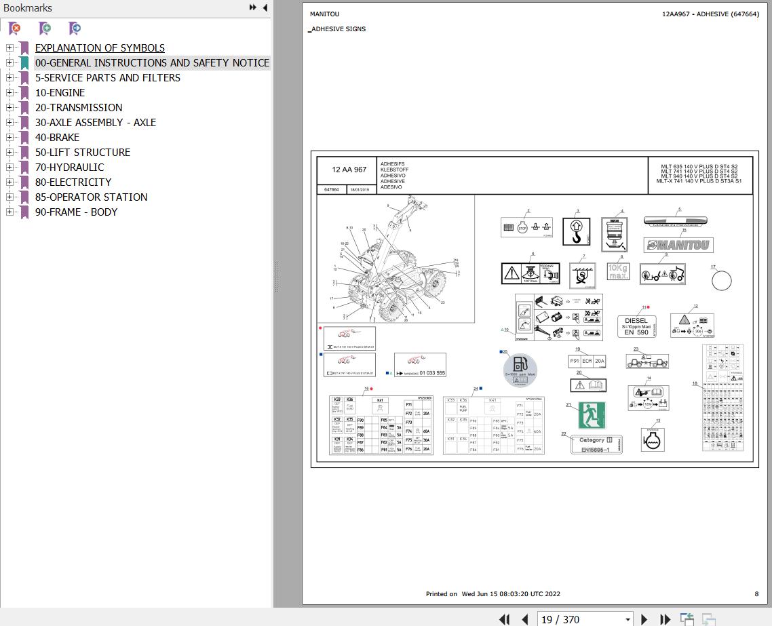This screenshot has width=772, height=626.
Task: Click the 'Printed on Wed Jun 15' footer text
Action: coord(493,594)
